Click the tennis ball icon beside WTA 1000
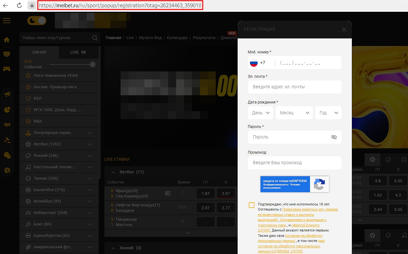This screenshot has height=254, width=408. click(29, 110)
